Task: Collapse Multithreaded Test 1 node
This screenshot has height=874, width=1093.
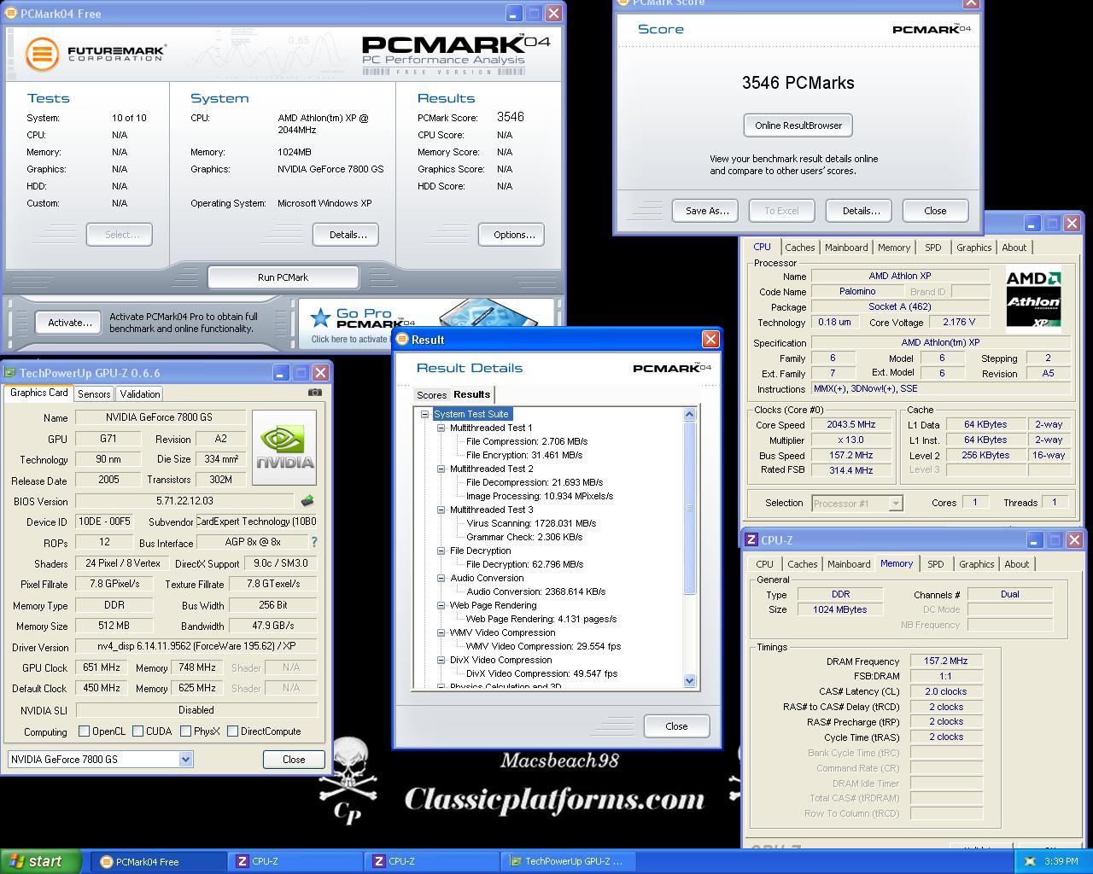Action: 441,428
